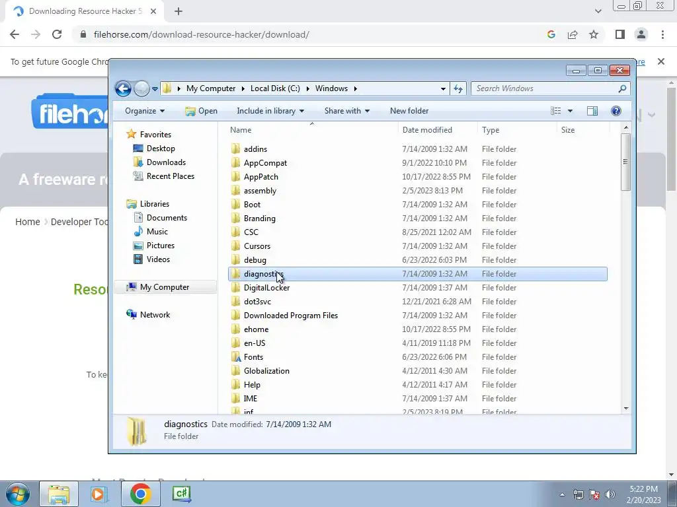Select Libraries in the navigation pane
This screenshot has height=507, width=677.
click(154, 204)
